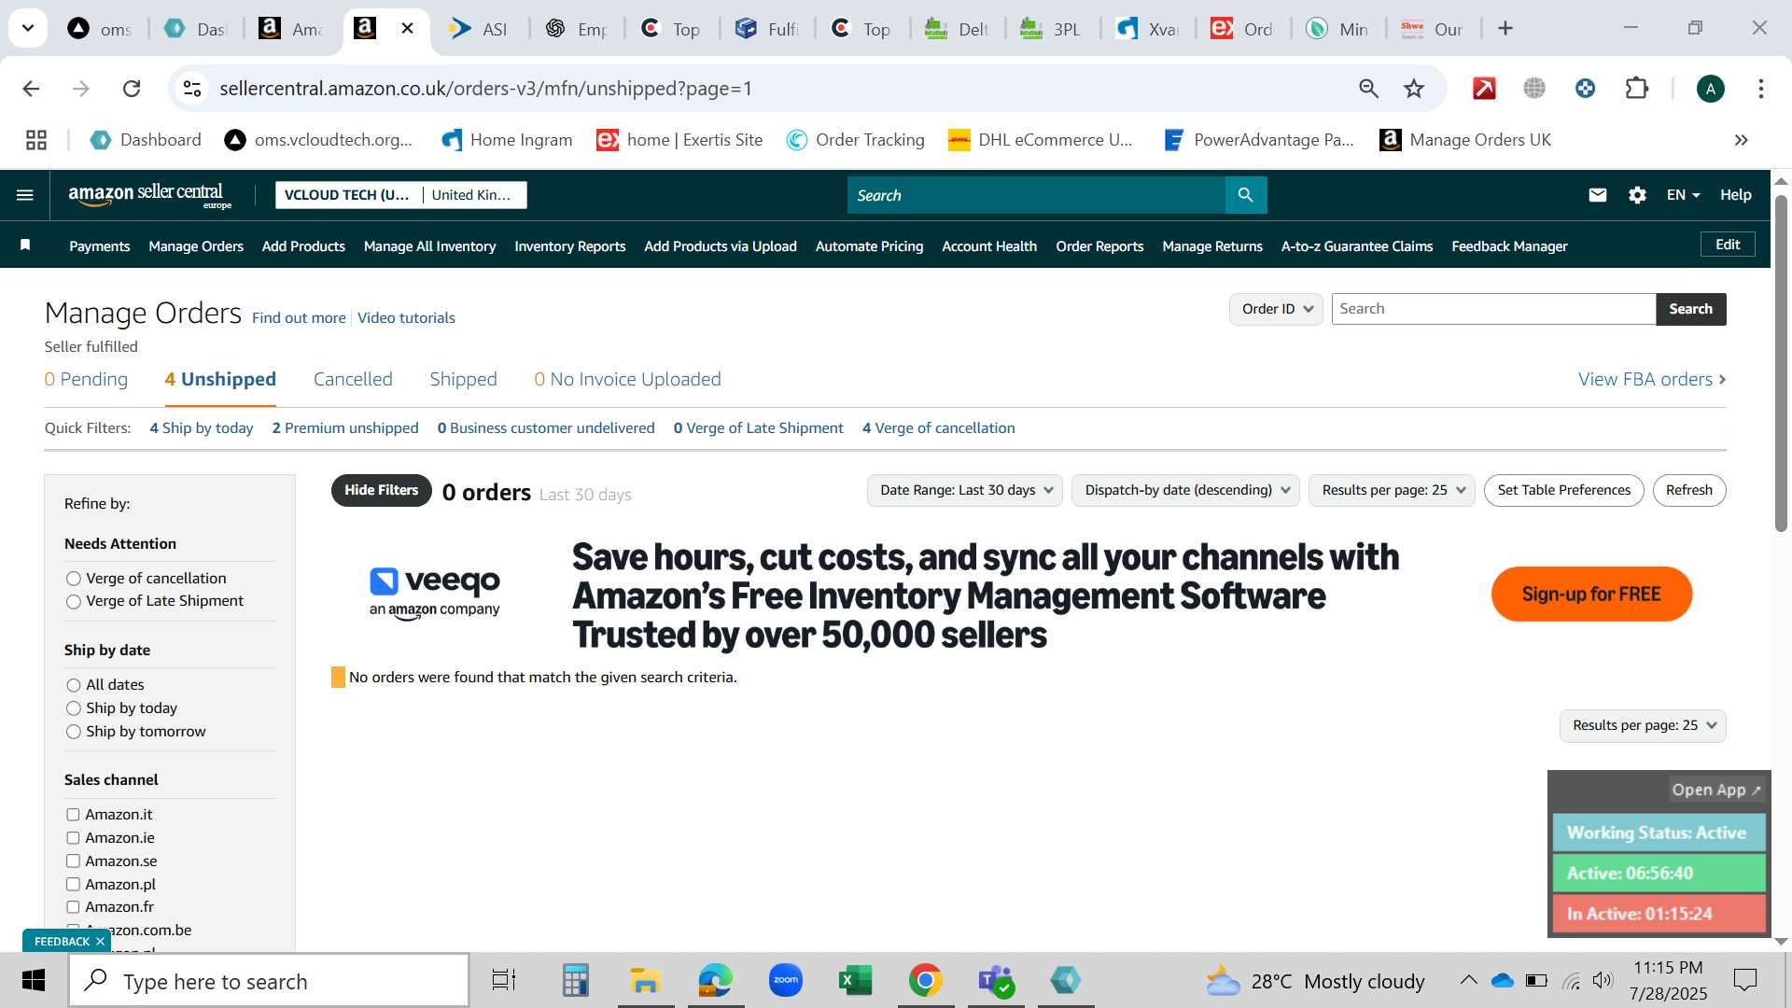Open the Calculator from the taskbar
The image size is (1792, 1008).
click(575, 981)
